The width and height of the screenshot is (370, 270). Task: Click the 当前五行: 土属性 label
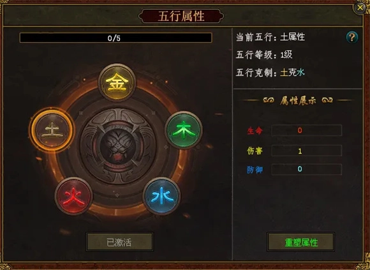270,37
